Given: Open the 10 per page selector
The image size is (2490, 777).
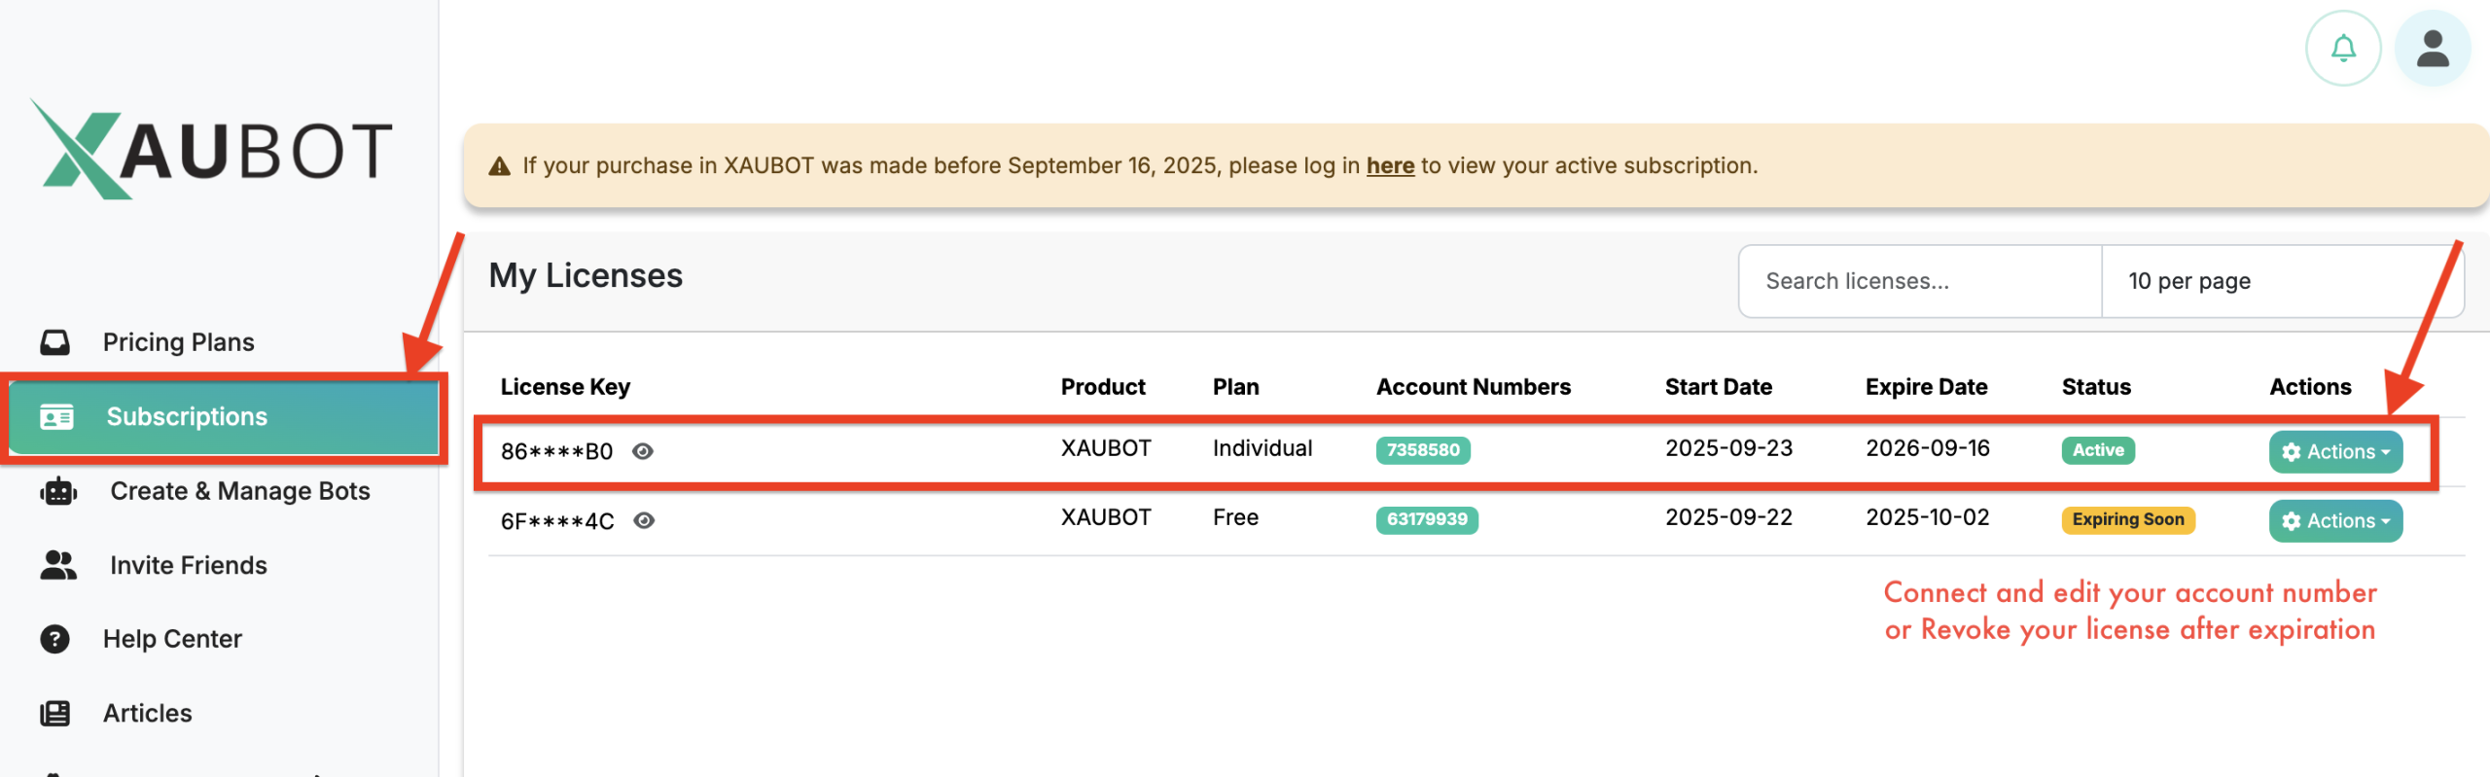Looking at the screenshot, I should point(2281,281).
